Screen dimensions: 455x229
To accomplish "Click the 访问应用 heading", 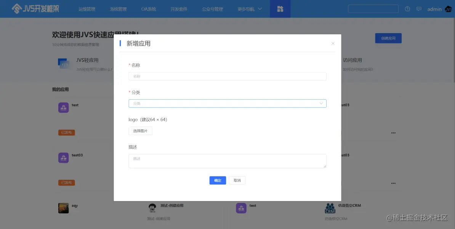I will click(x=352, y=60).
